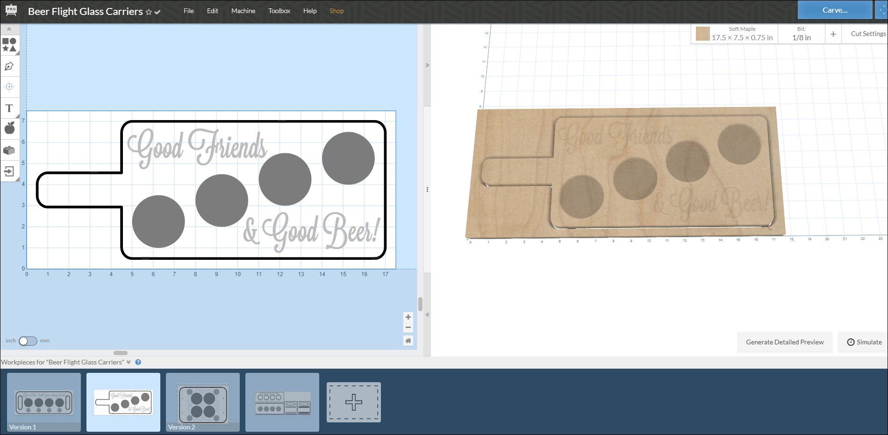
Task: Click the Simulate button
Action: tap(864, 342)
